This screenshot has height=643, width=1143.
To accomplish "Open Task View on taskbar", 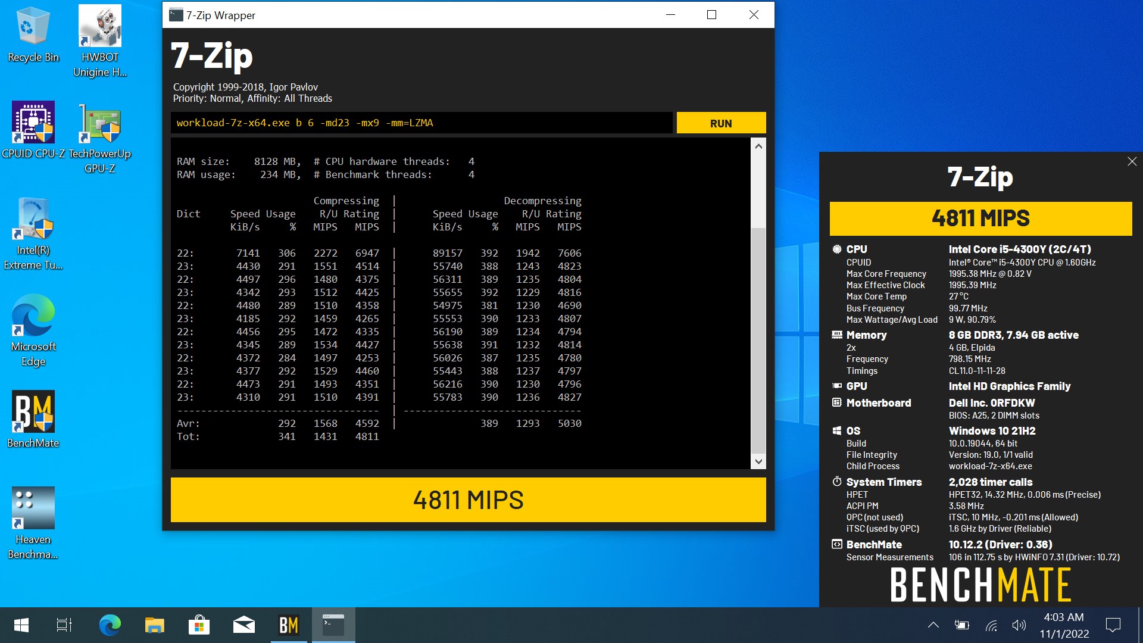I will click(x=64, y=625).
